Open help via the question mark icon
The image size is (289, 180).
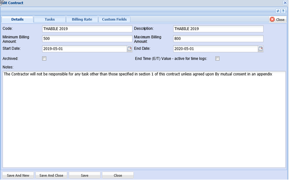283,11
